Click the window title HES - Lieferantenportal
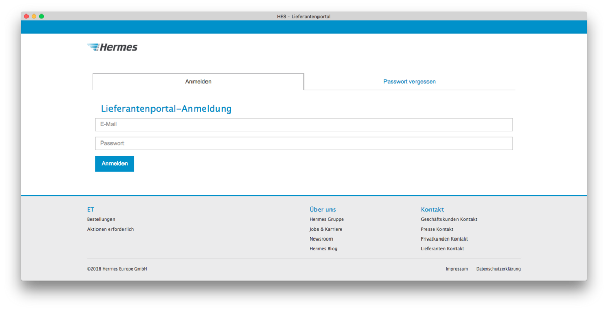 (x=303, y=16)
